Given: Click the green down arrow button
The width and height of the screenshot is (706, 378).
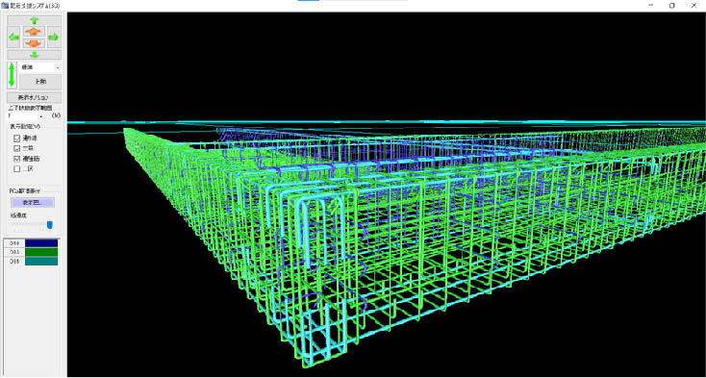Looking at the screenshot, I should (35, 55).
